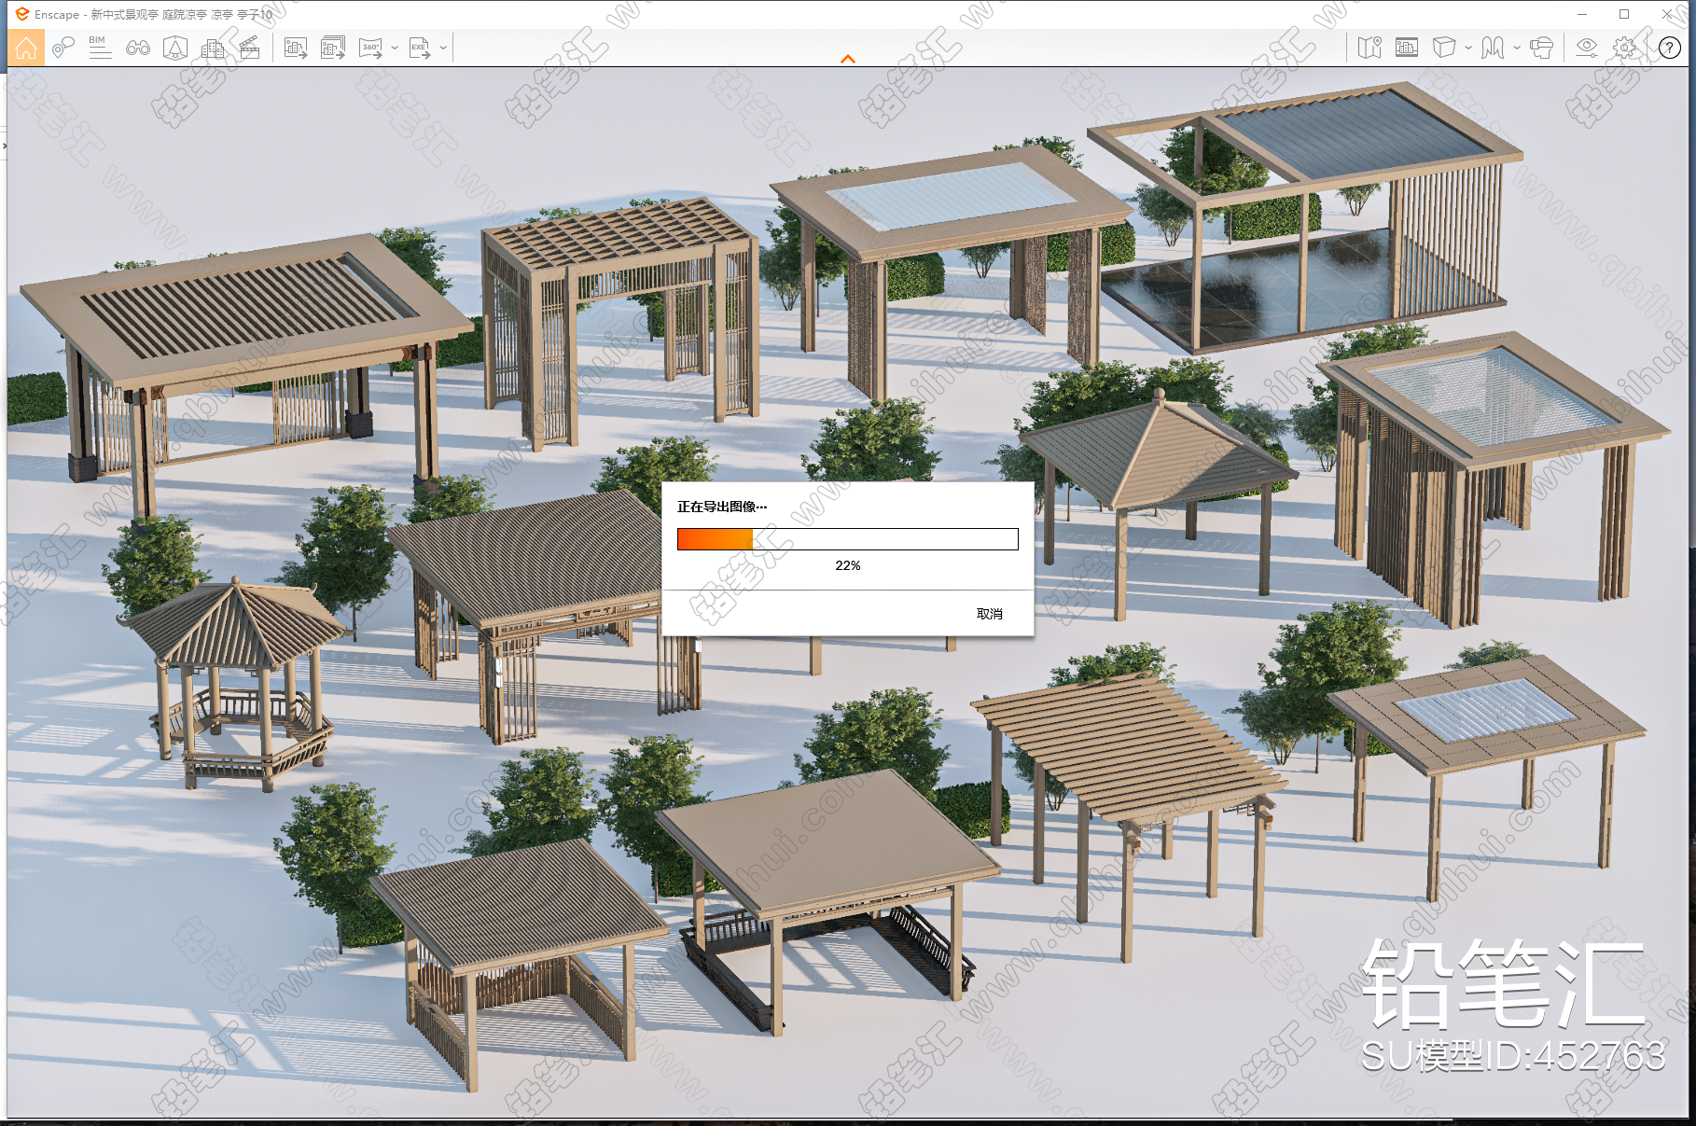Cancel the image export with 取消 button
The width and height of the screenshot is (1696, 1126).
point(990,614)
